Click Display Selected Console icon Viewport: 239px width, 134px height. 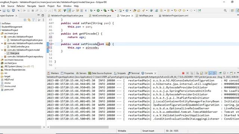pos(224,73)
